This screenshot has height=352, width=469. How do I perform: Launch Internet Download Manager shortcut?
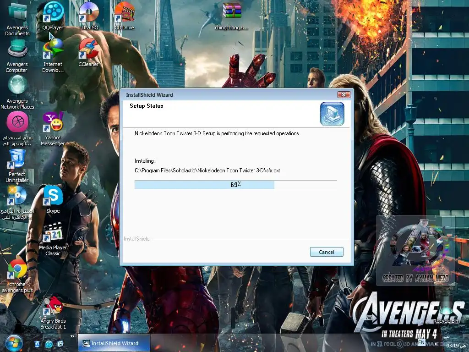[53, 56]
